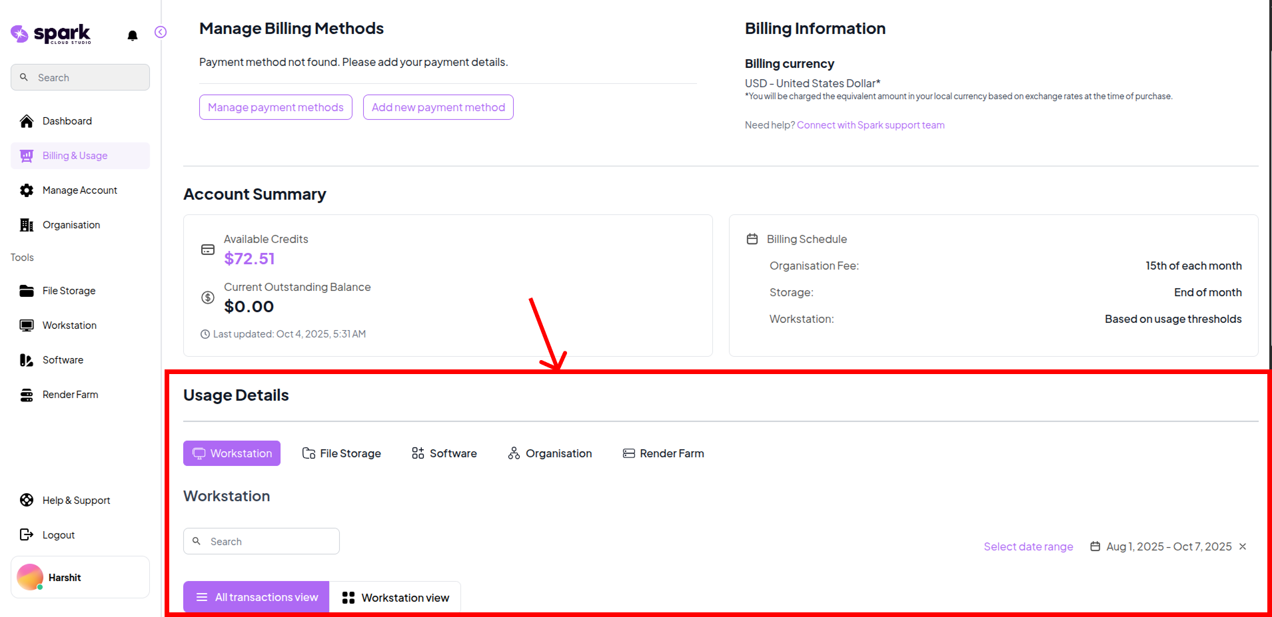Open the Harshit user profile card

(x=80, y=577)
